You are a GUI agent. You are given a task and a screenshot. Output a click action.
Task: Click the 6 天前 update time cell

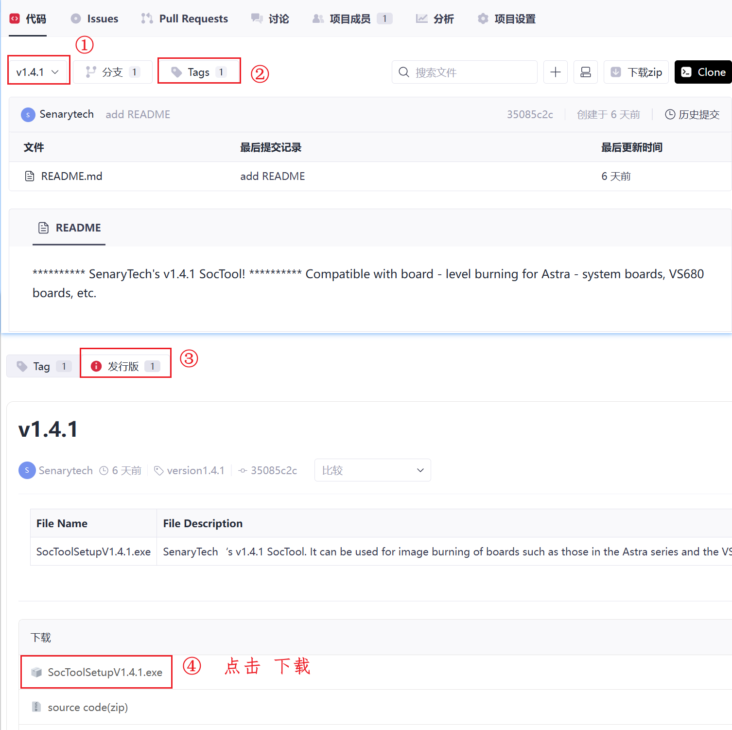pos(616,176)
